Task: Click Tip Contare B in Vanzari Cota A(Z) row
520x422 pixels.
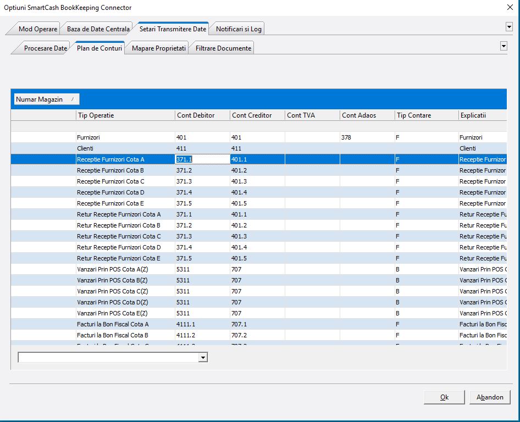Action: click(427, 269)
